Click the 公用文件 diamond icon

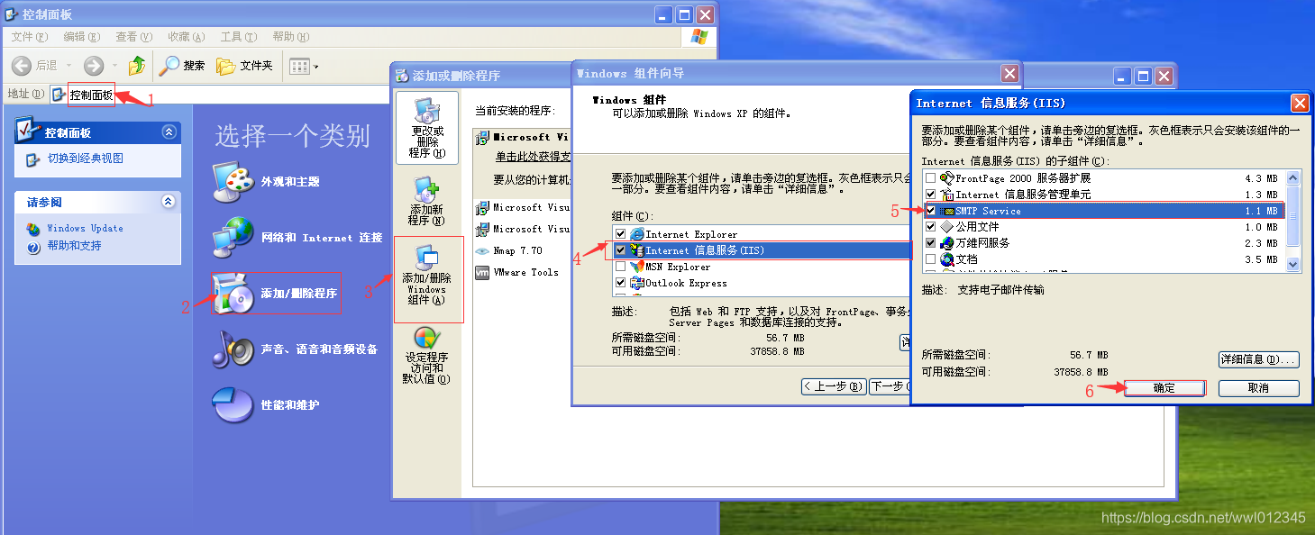tap(947, 227)
